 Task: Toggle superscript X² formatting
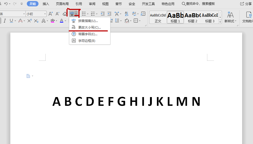[x=29, y=21]
